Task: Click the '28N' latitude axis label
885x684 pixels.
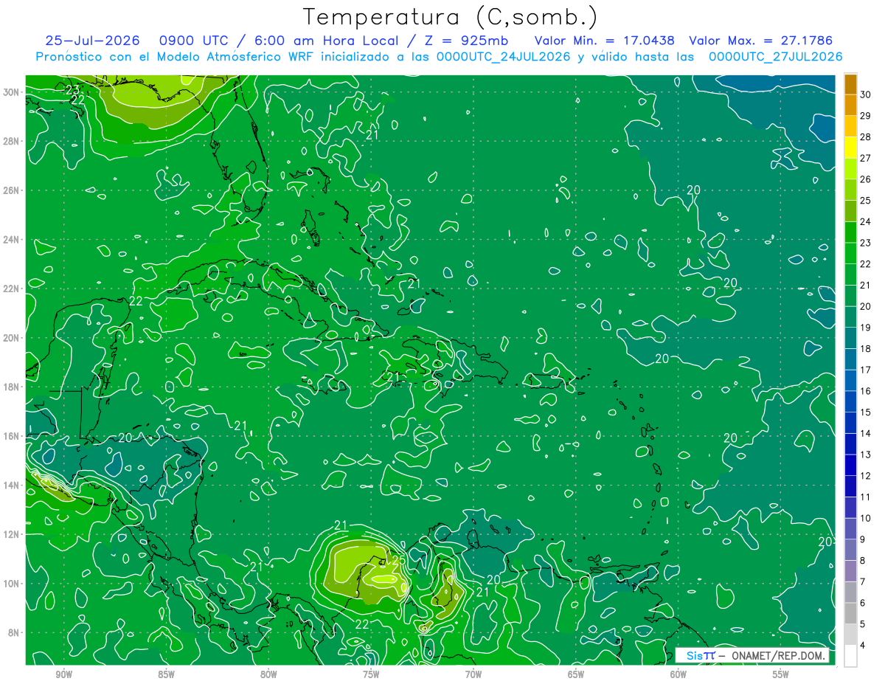Action: (11, 141)
